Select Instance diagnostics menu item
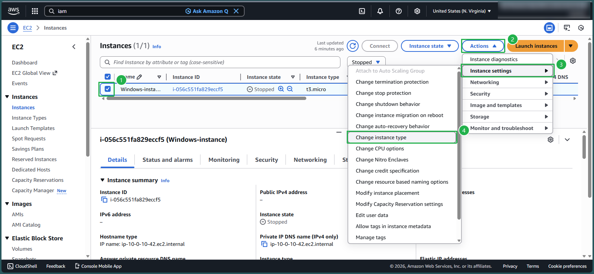This screenshot has height=274, width=594. (507, 59)
